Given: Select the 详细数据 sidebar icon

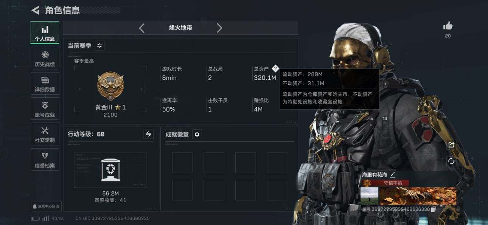Looking at the screenshot, I should pyautogui.click(x=45, y=84).
